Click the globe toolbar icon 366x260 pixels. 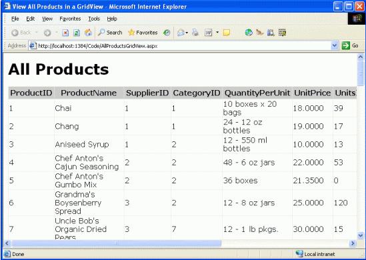[x=249, y=33]
